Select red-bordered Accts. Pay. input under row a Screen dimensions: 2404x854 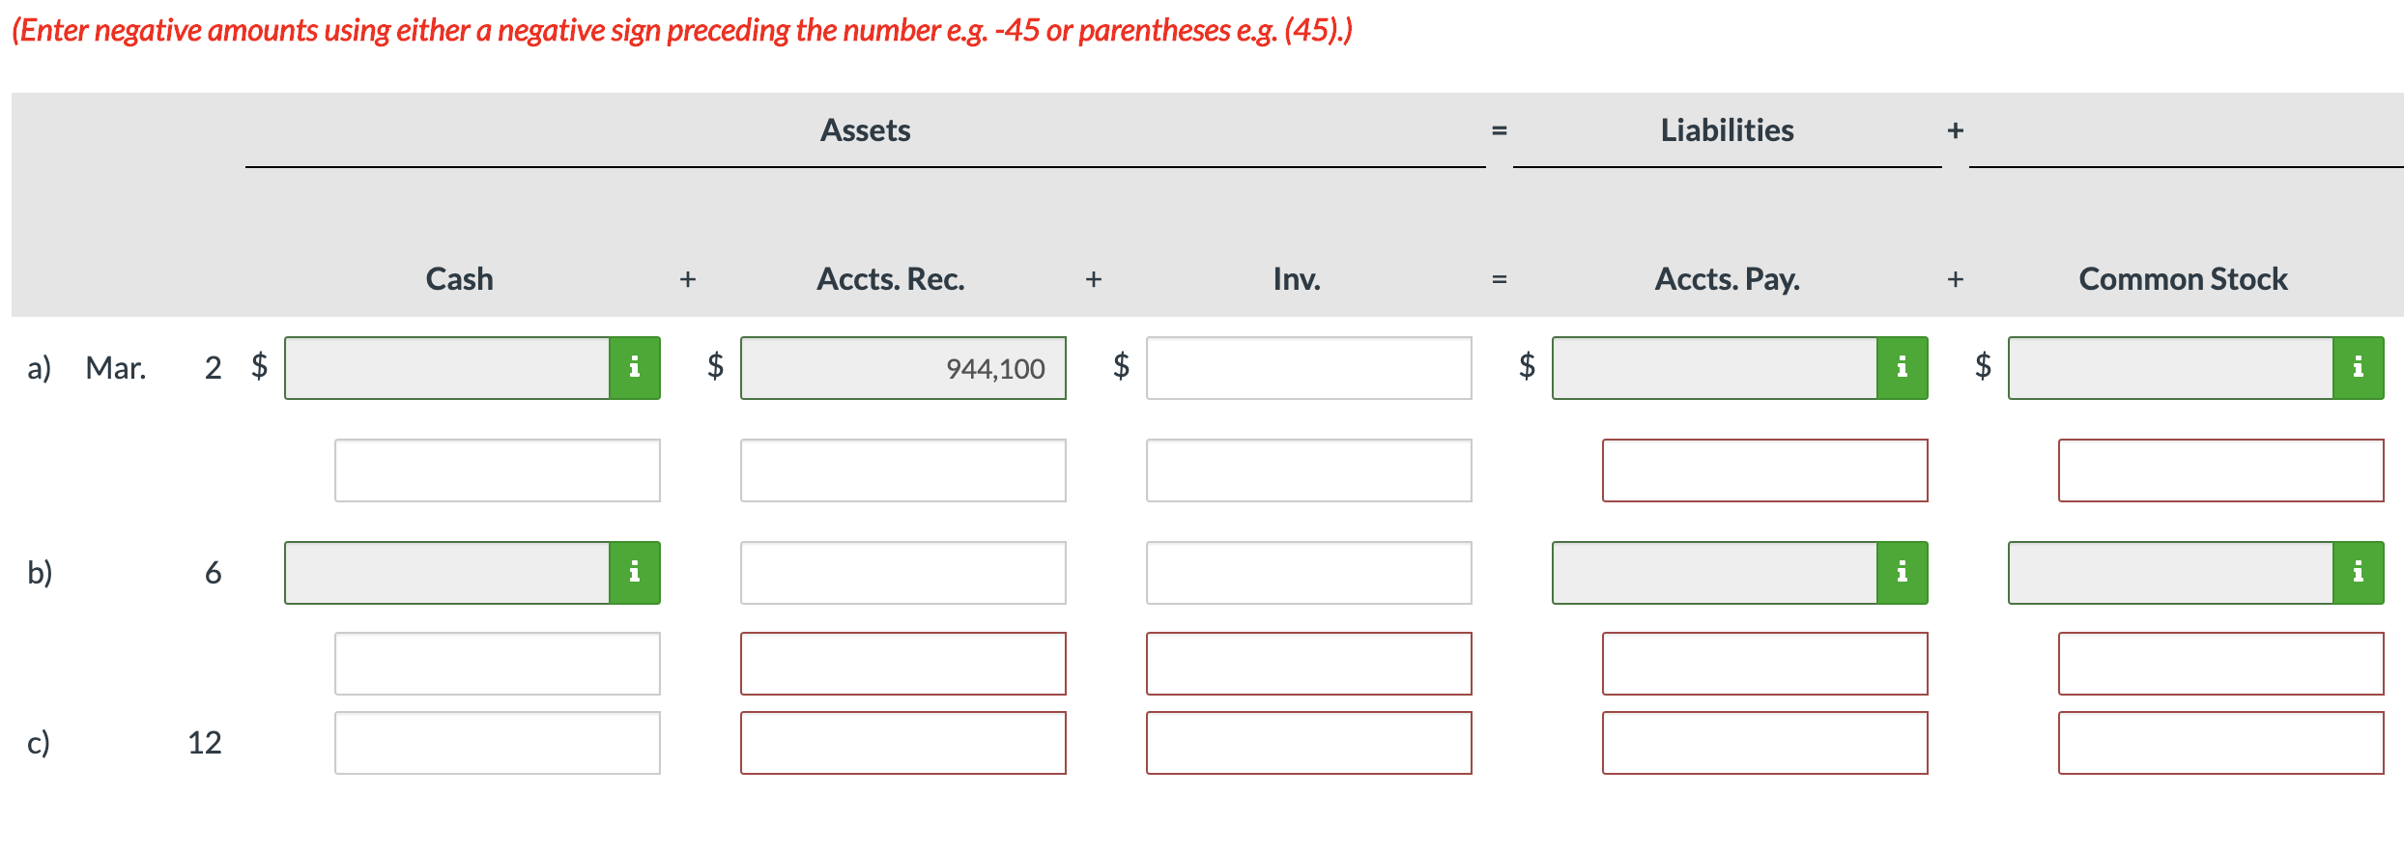coord(1765,470)
